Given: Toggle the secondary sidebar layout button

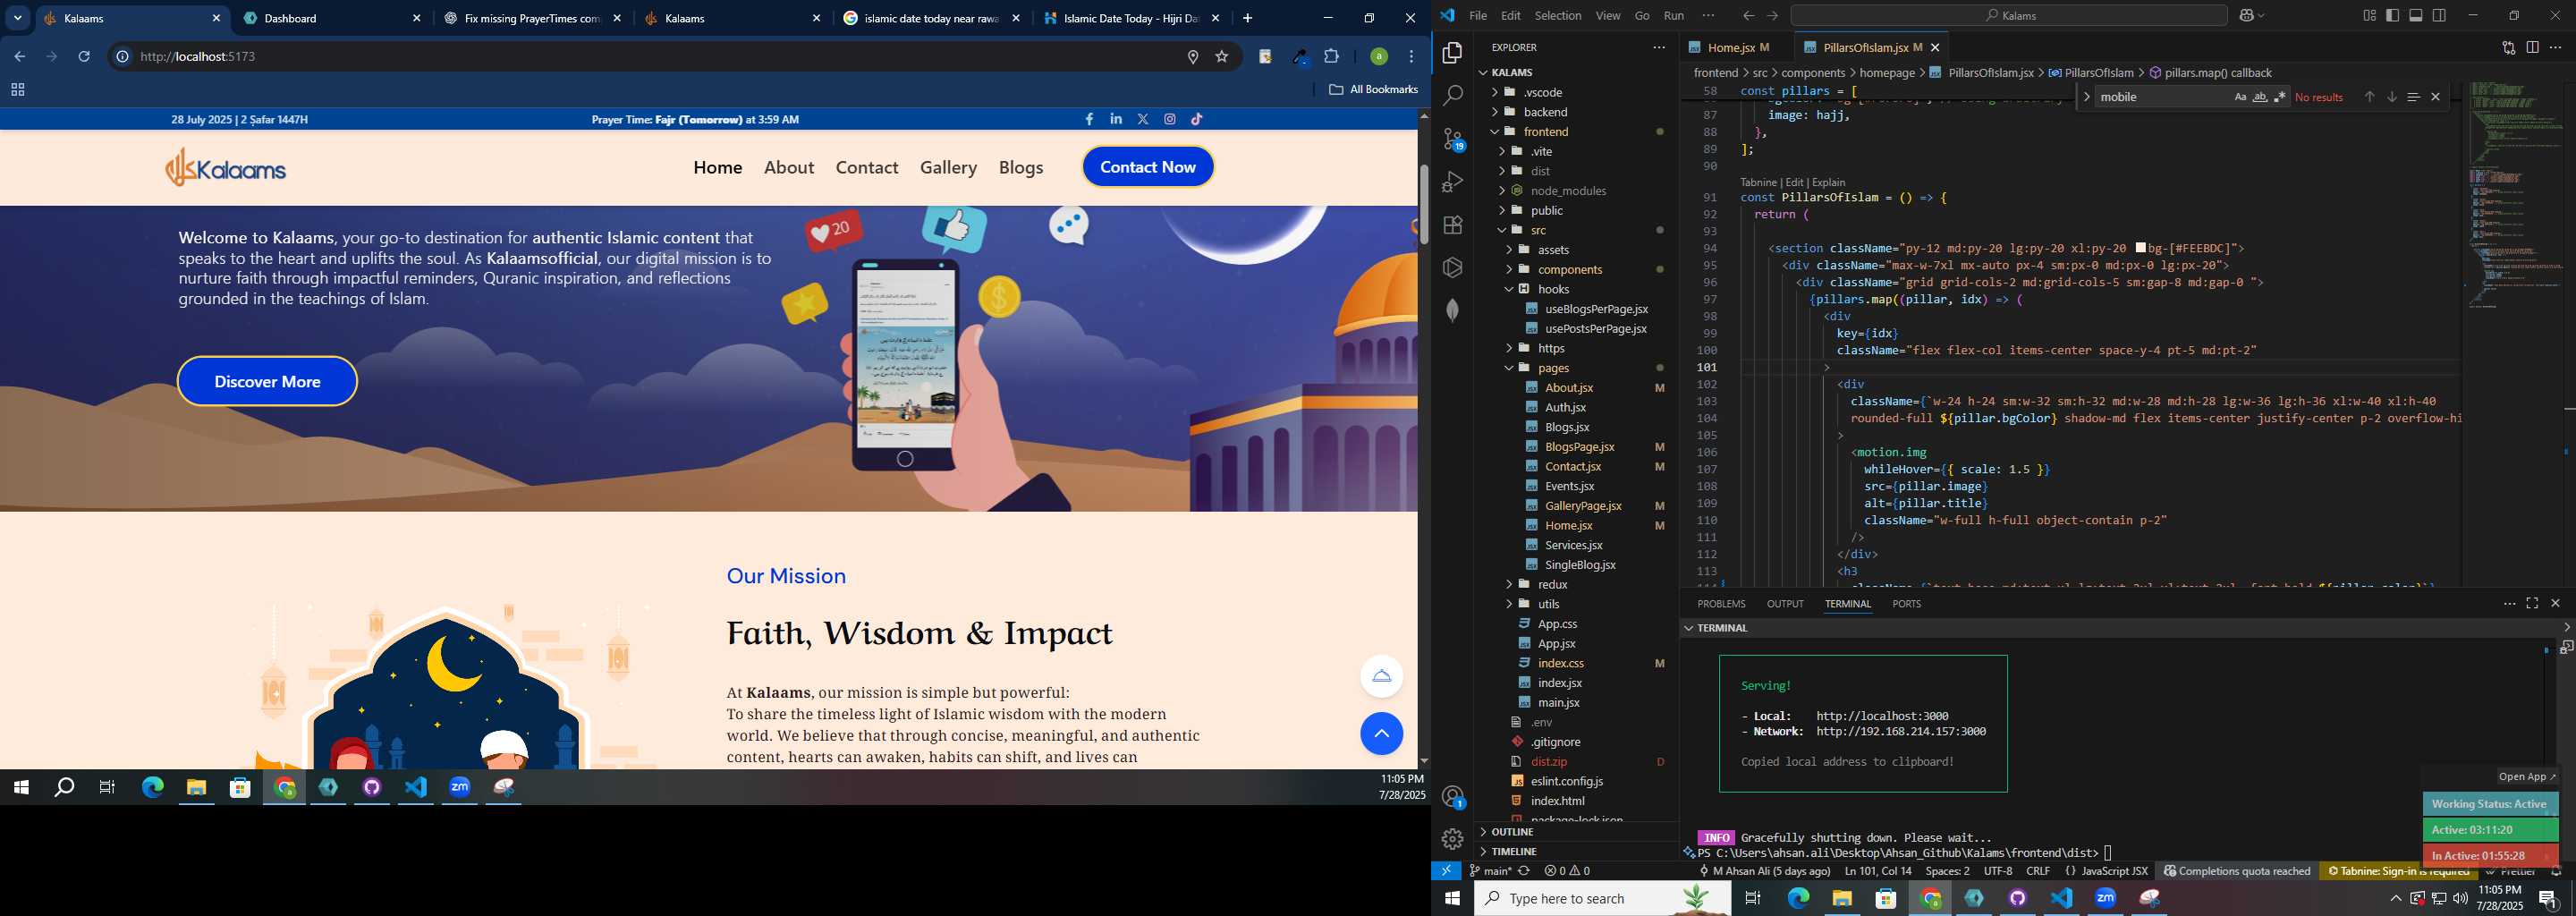Looking at the screenshot, I should (2440, 15).
